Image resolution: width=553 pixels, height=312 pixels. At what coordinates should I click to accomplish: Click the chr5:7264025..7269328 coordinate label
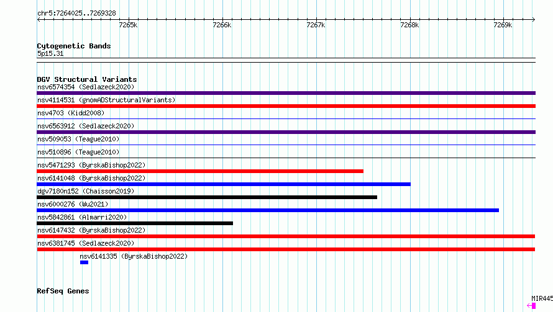pyautogui.click(x=76, y=13)
